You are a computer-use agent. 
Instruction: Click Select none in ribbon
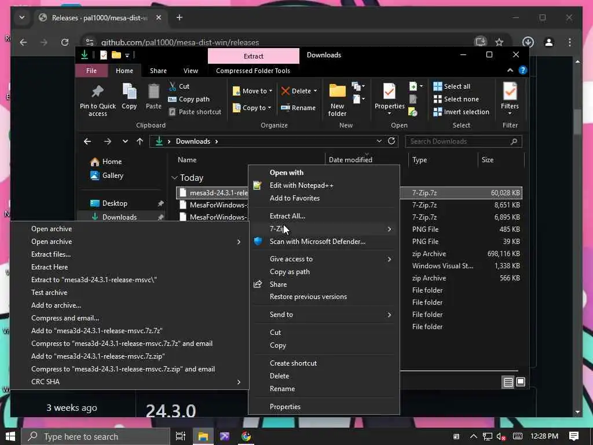(456, 99)
